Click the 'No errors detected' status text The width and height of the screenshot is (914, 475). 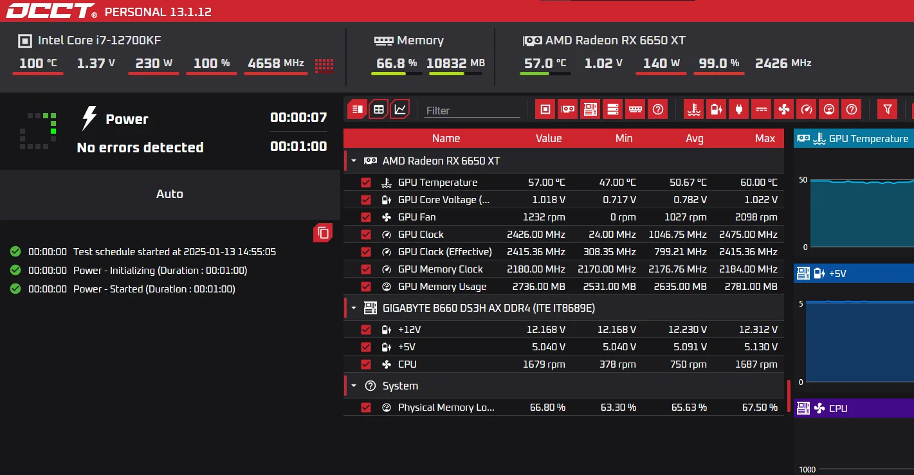point(140,148)
